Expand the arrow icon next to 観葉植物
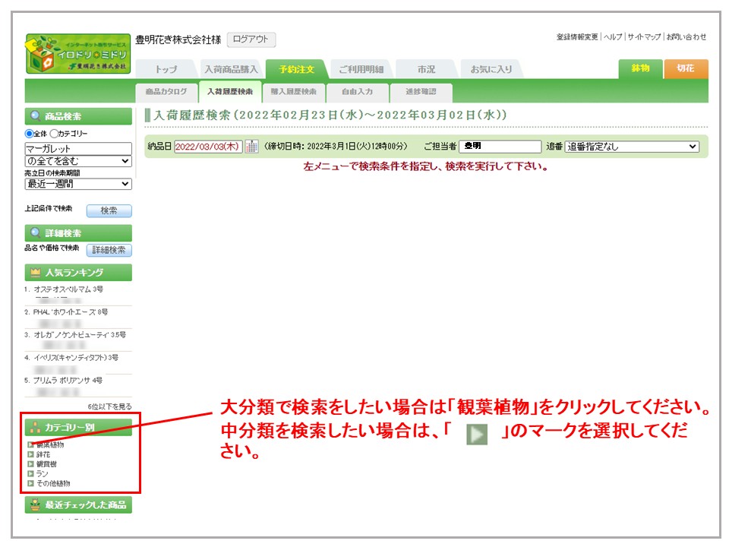This screenshot has width=729, height=547. pyautogui.click(x=30, y=444)
